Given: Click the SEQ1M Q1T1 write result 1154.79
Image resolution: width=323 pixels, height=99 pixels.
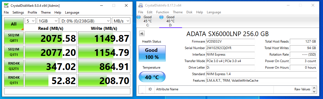Looking at the screenshot, I should click(x=104, y=52).
